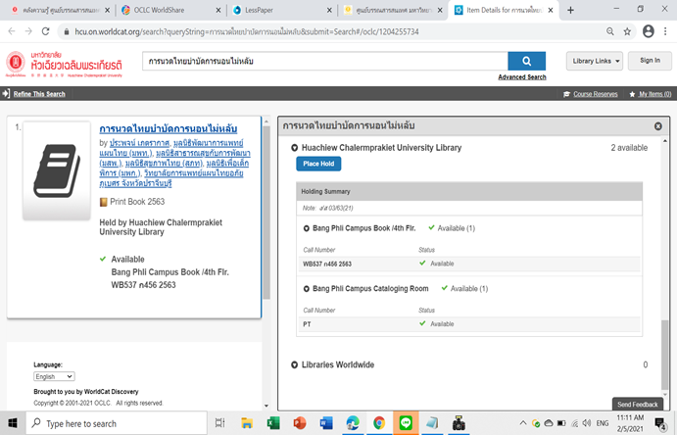Click the Windows Type here to search box
The image size is (677, 435).
click(117, 423)
